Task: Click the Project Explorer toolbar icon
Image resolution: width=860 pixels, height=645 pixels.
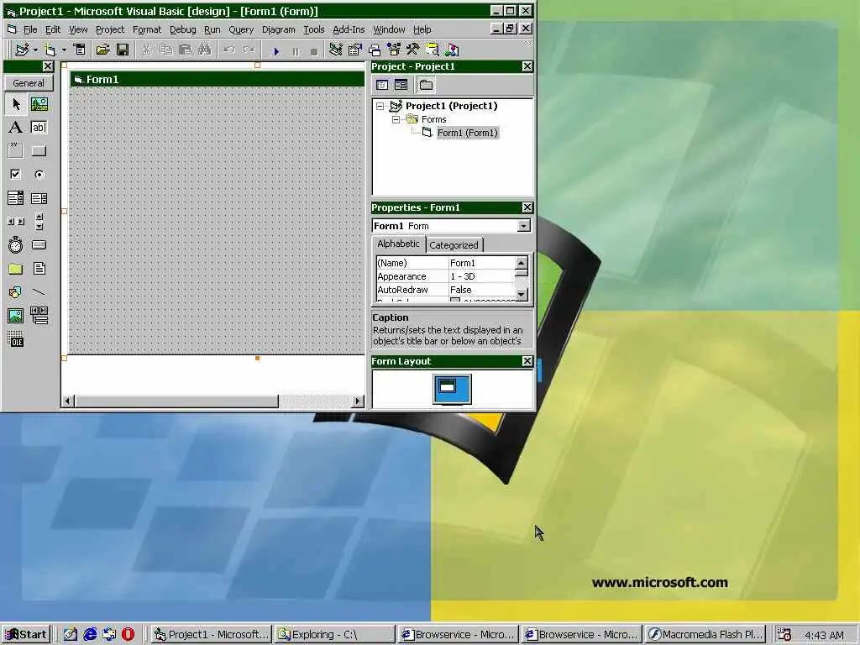Action: 336,50
